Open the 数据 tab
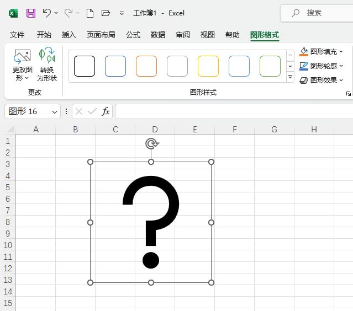 pos(158,35)
